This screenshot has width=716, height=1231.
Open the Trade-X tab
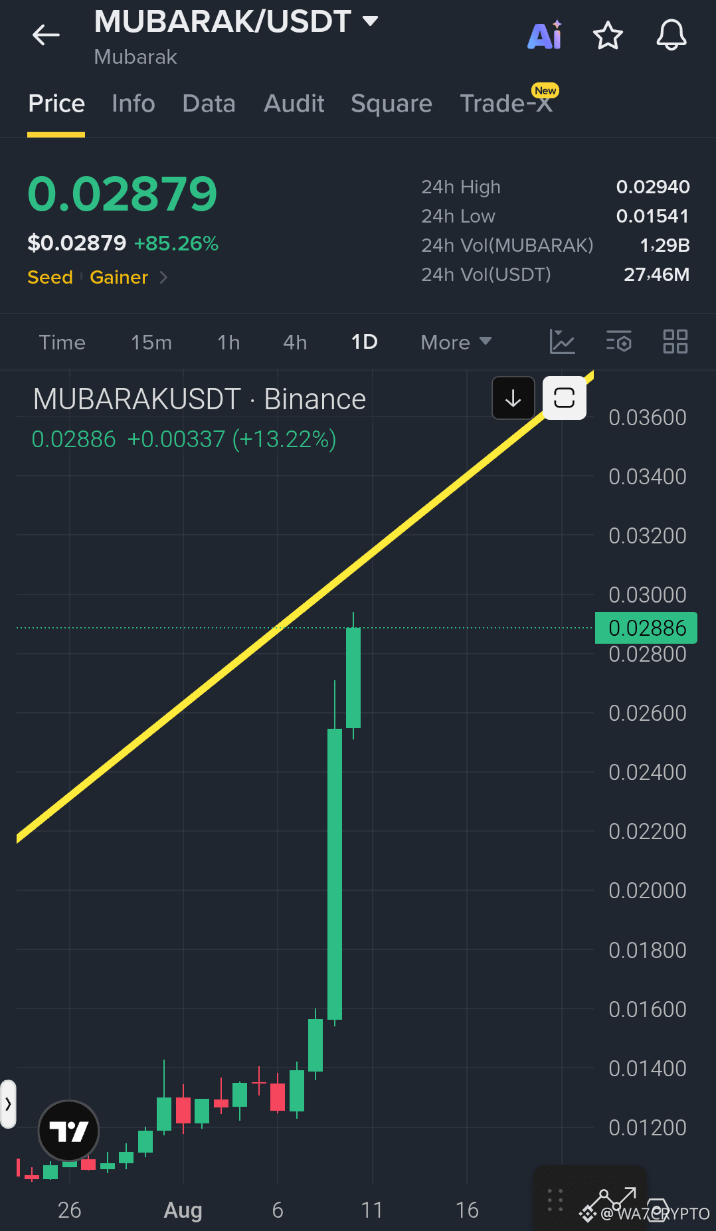coord(507,104)
